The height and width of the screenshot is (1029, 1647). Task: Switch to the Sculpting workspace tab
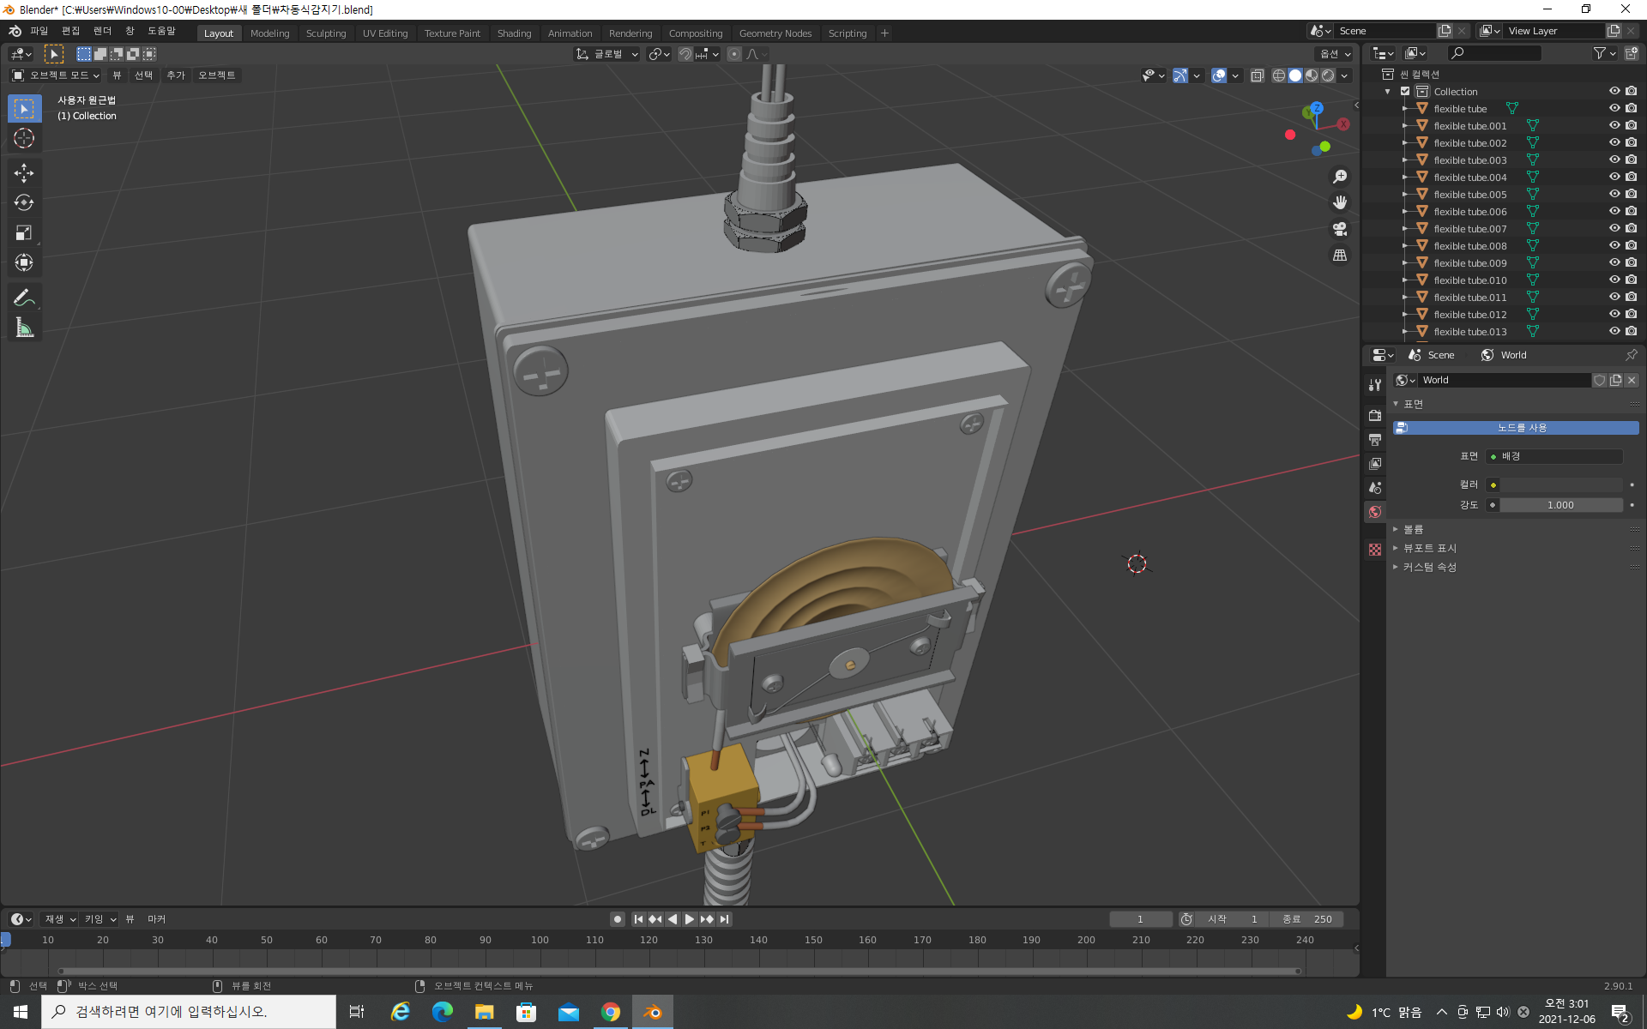click(326, 33)
